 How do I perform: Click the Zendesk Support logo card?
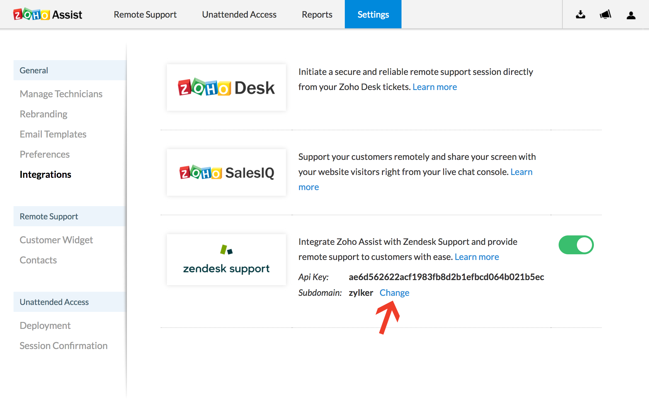click(226, 260)
